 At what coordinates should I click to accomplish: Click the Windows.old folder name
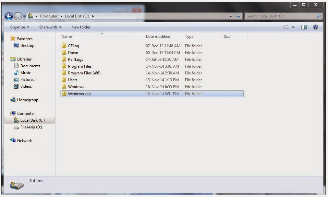[79, 94]
